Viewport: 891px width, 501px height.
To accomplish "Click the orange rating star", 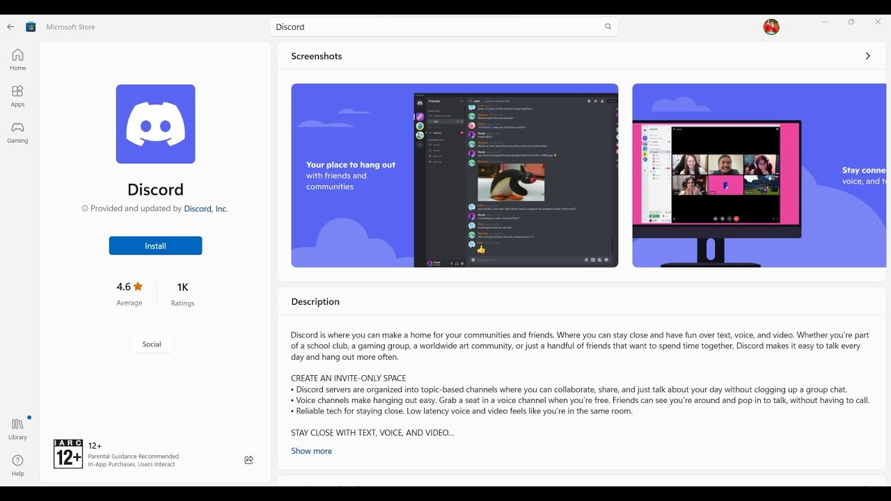I will click(x=138, y=286).
